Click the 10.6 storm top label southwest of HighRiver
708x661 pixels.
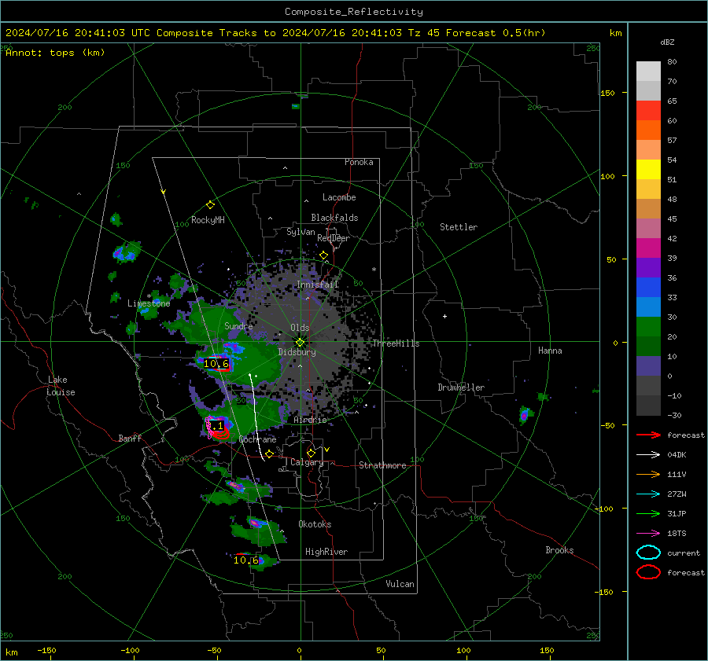(246, 560)
